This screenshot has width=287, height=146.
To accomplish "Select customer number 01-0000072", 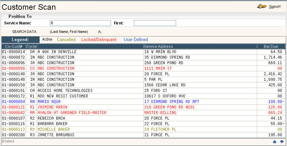I will coord(13,57).
